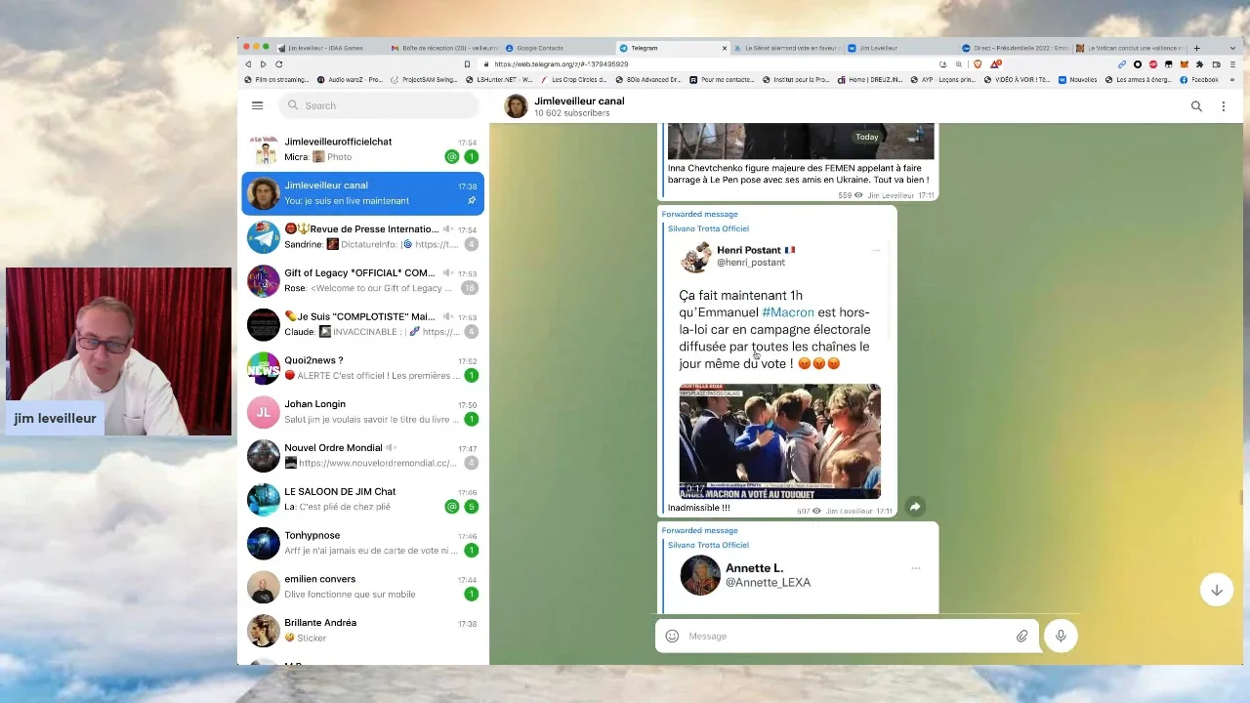Click the #Macron hashtag link
1250x703 pixels.
pos(787,312)
